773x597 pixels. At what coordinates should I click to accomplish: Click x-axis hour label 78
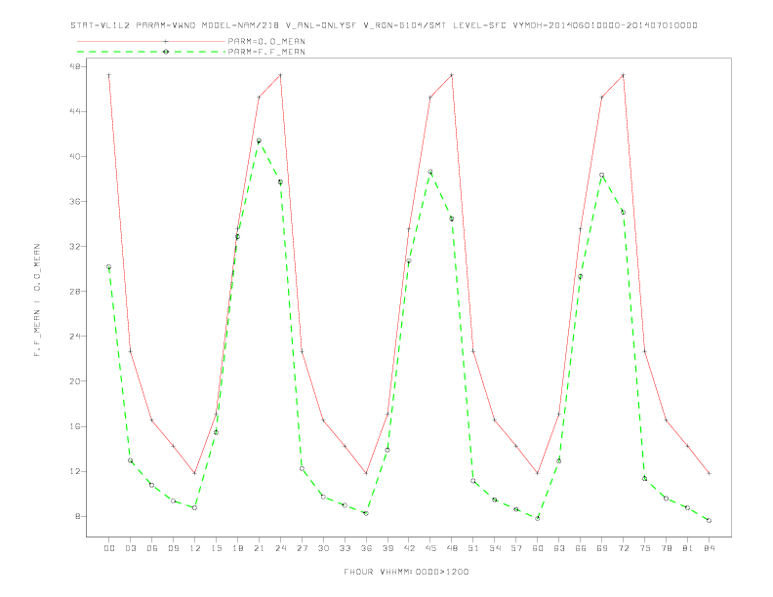pos(666,548)
